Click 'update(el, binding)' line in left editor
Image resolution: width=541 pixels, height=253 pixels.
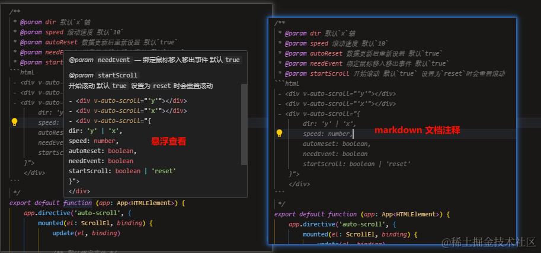click(x=87, y=233)
